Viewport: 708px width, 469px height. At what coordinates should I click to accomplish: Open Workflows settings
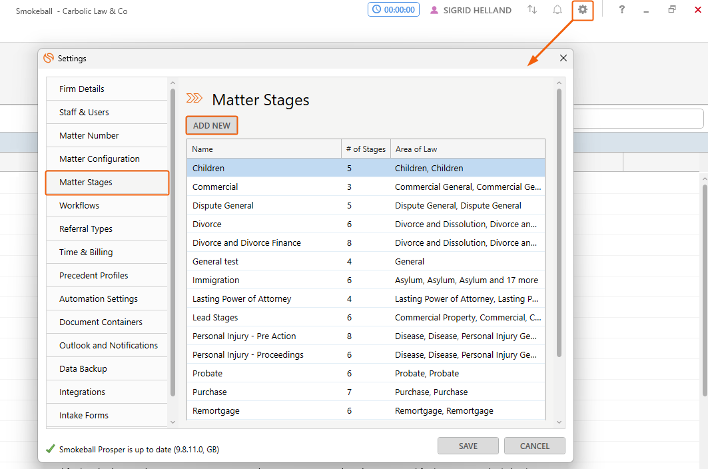[x=107, y=206]
